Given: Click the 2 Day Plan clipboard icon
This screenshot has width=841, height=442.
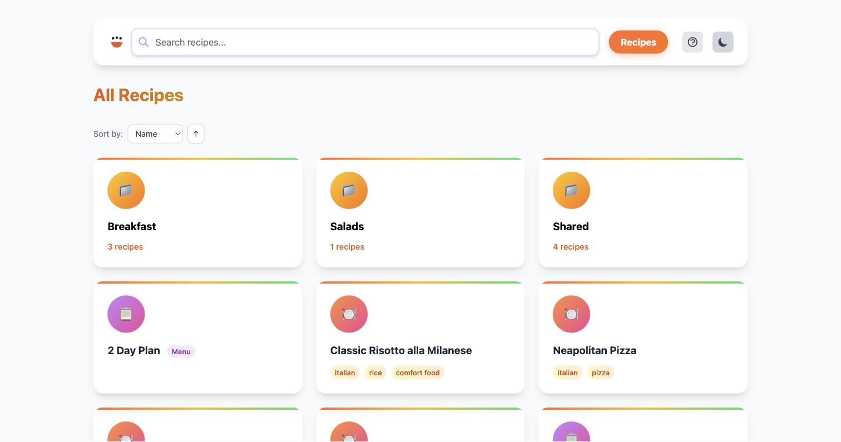Looking at the screenshot, I should pos(126,314).
